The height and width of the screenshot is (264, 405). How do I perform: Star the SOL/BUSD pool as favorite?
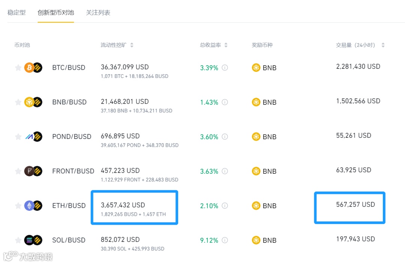click(18, 240)
